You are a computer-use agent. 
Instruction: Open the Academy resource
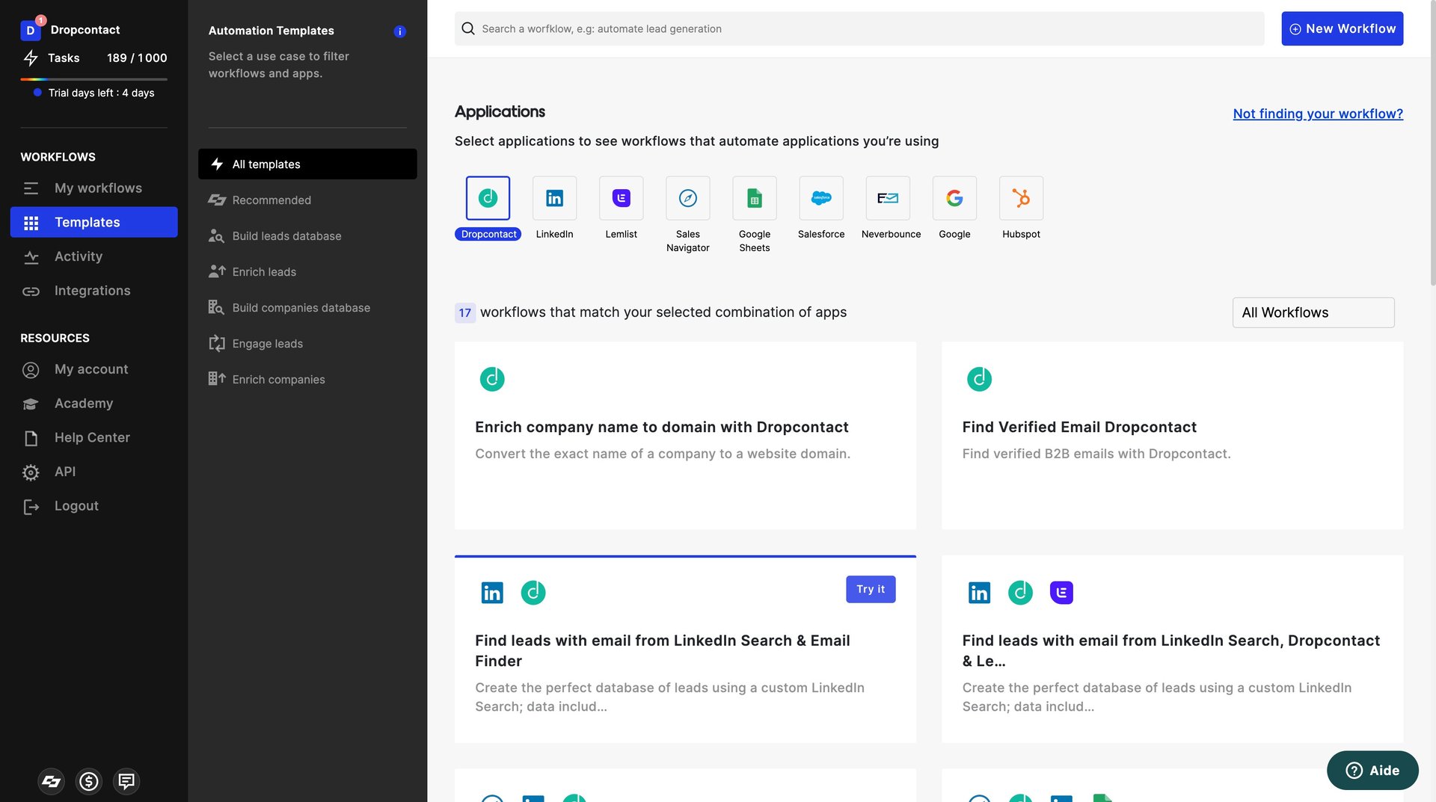click(x=94, y=404)
